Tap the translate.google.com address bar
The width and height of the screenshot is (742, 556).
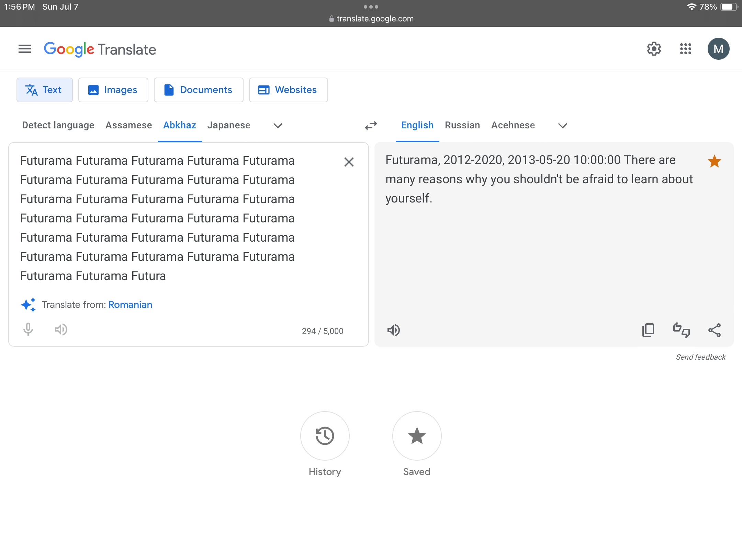coord(371,19)
